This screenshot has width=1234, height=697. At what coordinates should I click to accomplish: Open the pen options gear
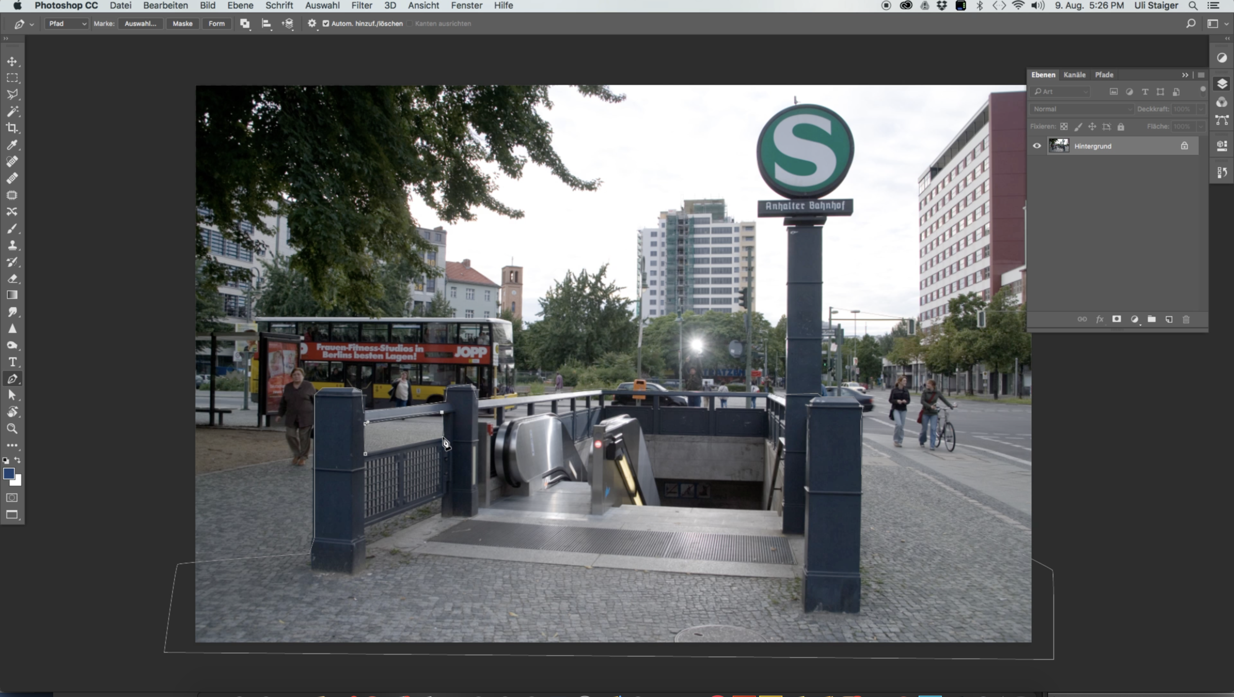point(312,23)
